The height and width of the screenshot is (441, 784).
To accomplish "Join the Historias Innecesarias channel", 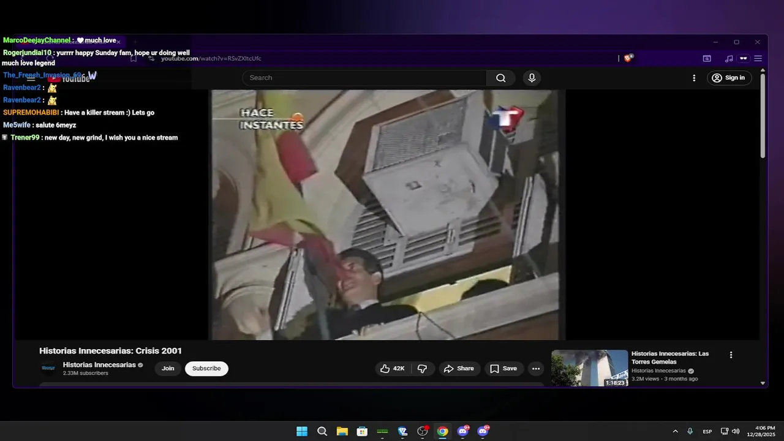I will click(x=168, y=369).
